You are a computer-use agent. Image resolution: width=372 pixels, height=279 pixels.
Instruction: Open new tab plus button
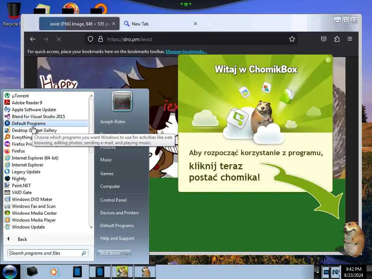point(209,24)
